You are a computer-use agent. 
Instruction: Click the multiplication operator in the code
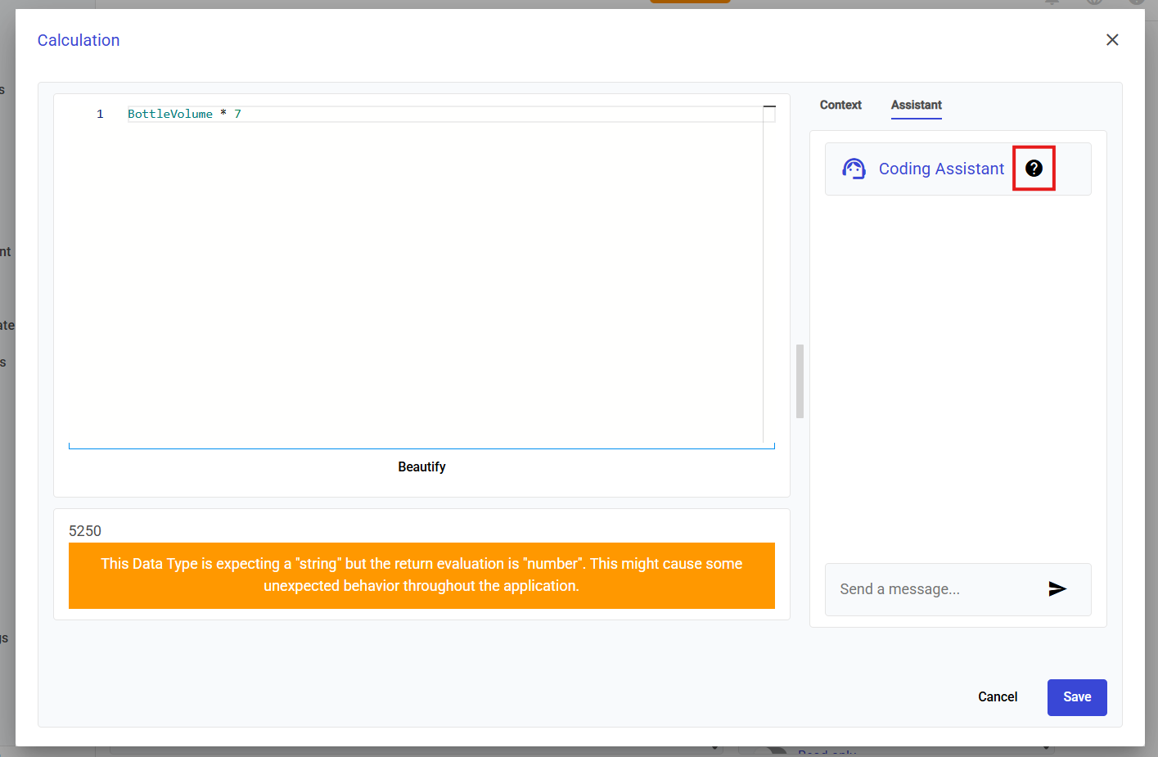(x=223, y=114)
